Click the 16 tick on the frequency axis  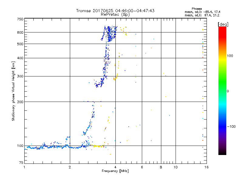[x=206, y=167]
